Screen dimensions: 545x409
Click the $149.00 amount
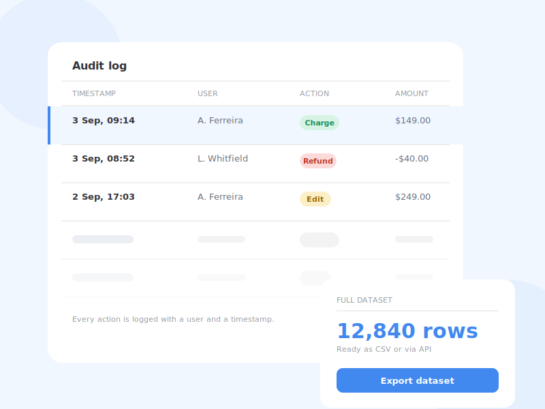[x=413, y=121]
